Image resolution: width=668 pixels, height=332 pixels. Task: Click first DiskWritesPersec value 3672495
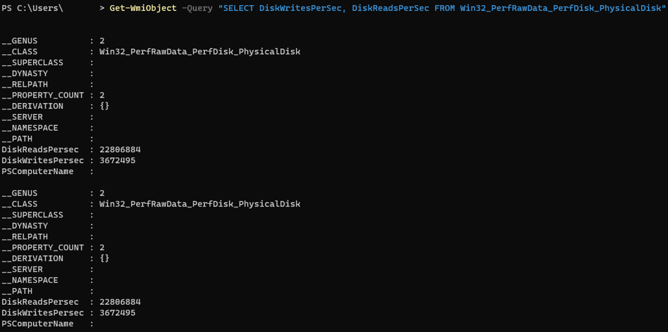point(117,160)
